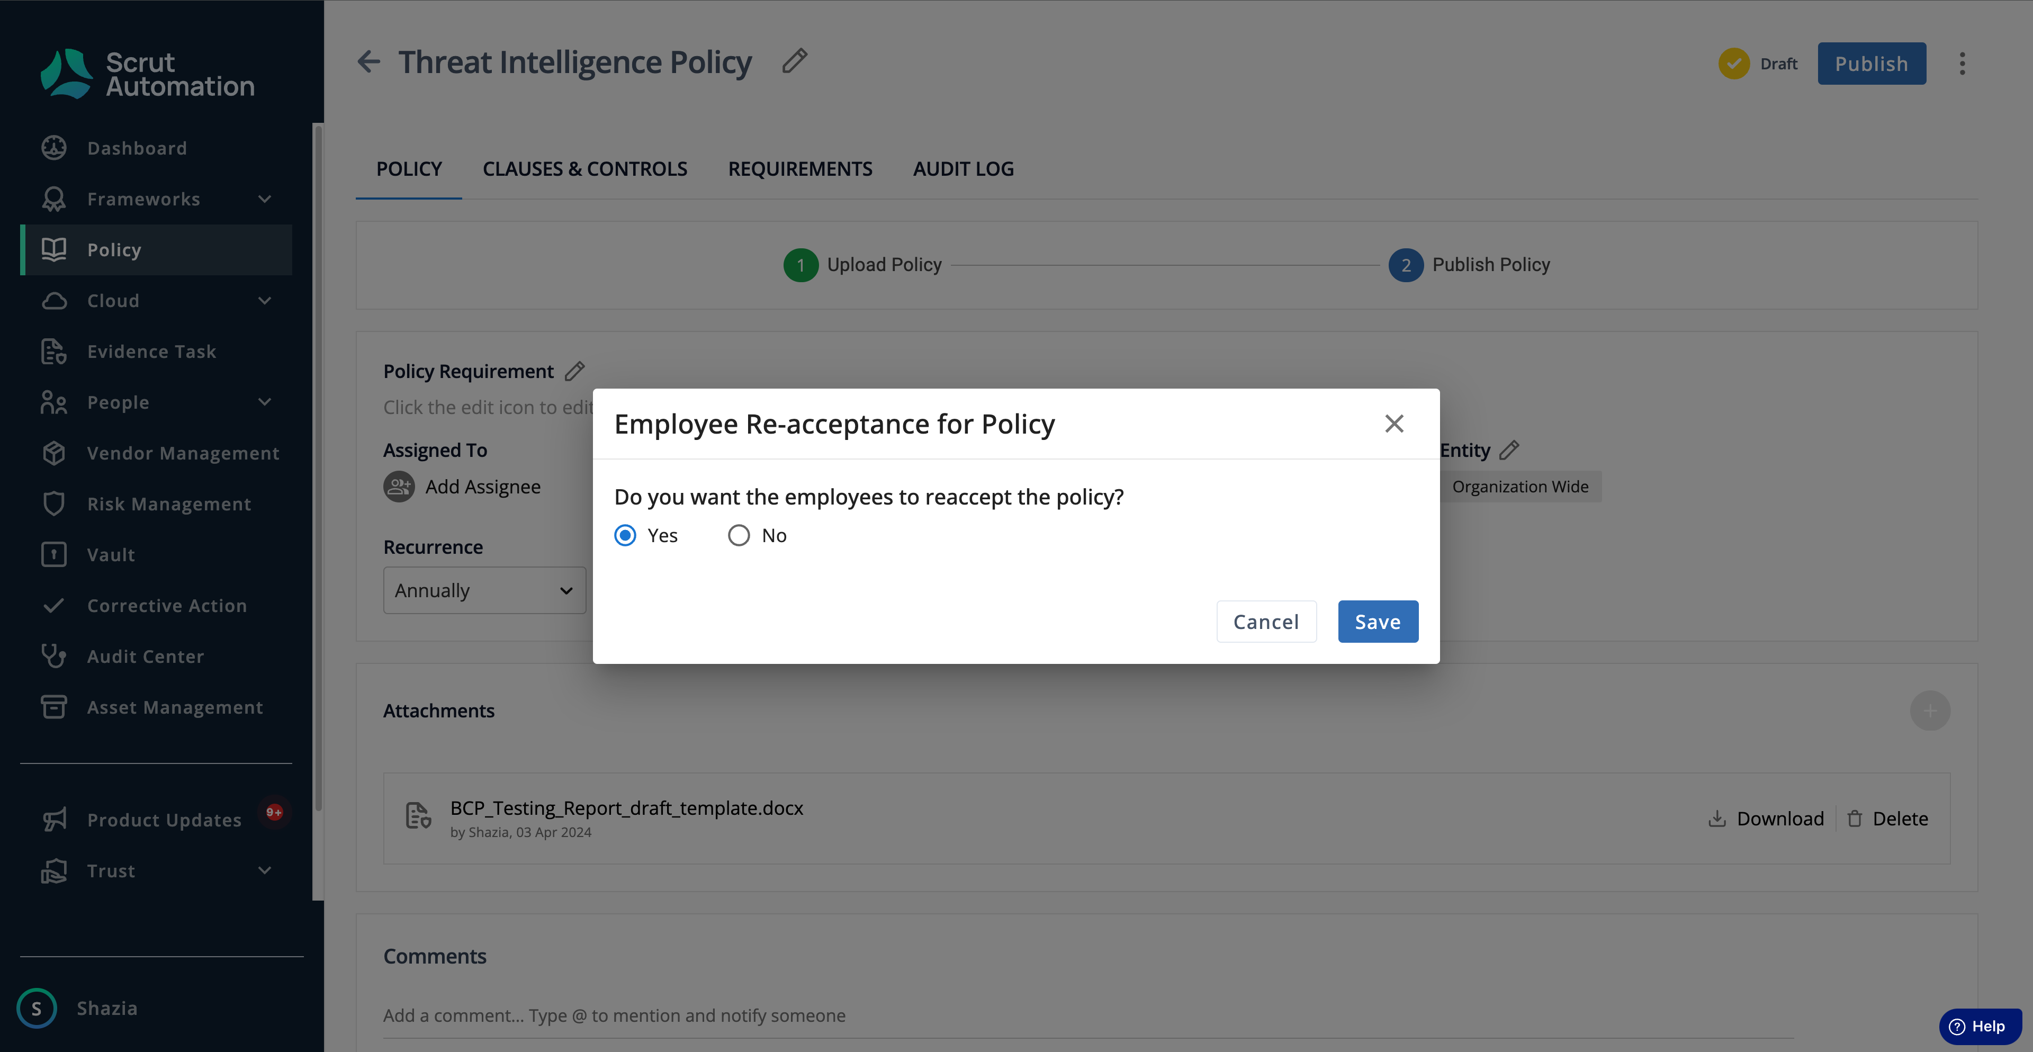Open Evidence Task in the sidebar
2033x1052 pixels.
156,351
